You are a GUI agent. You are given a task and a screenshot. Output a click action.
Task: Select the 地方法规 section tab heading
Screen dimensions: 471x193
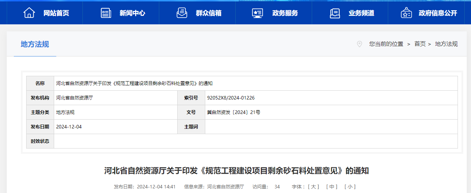tap(35, 44)
